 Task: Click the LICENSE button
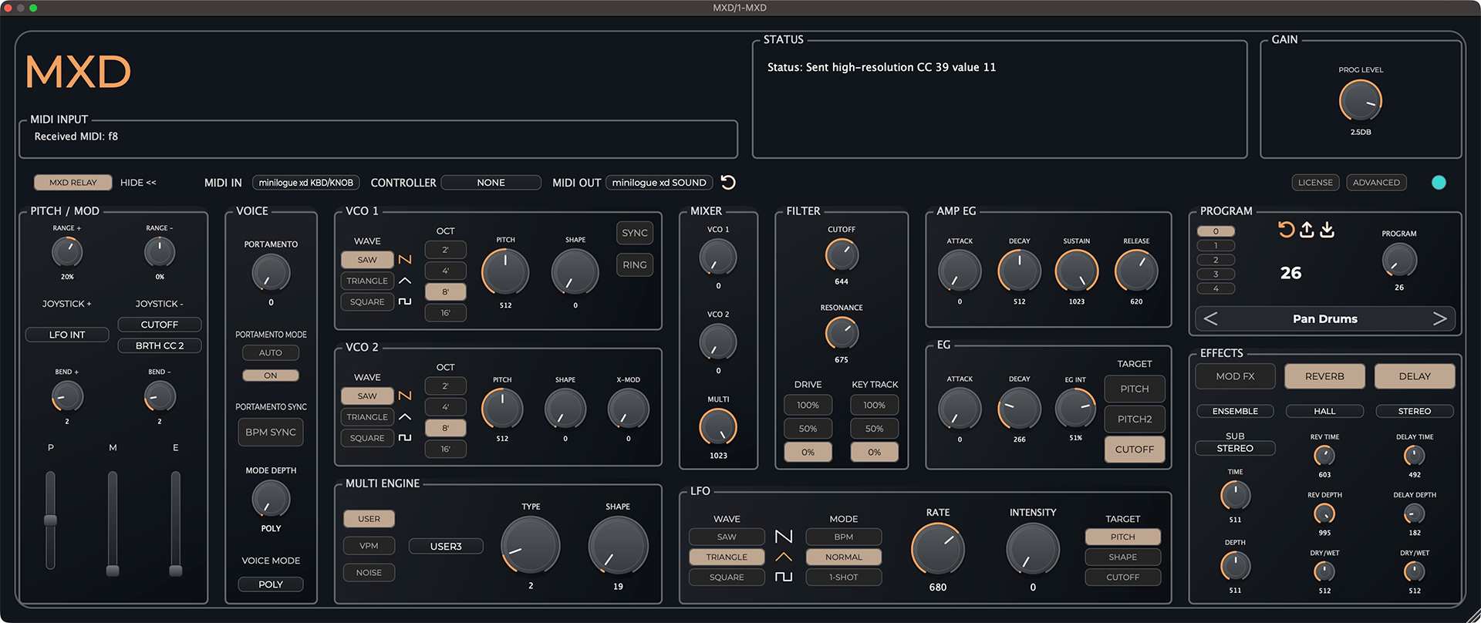coord(1315,183)
